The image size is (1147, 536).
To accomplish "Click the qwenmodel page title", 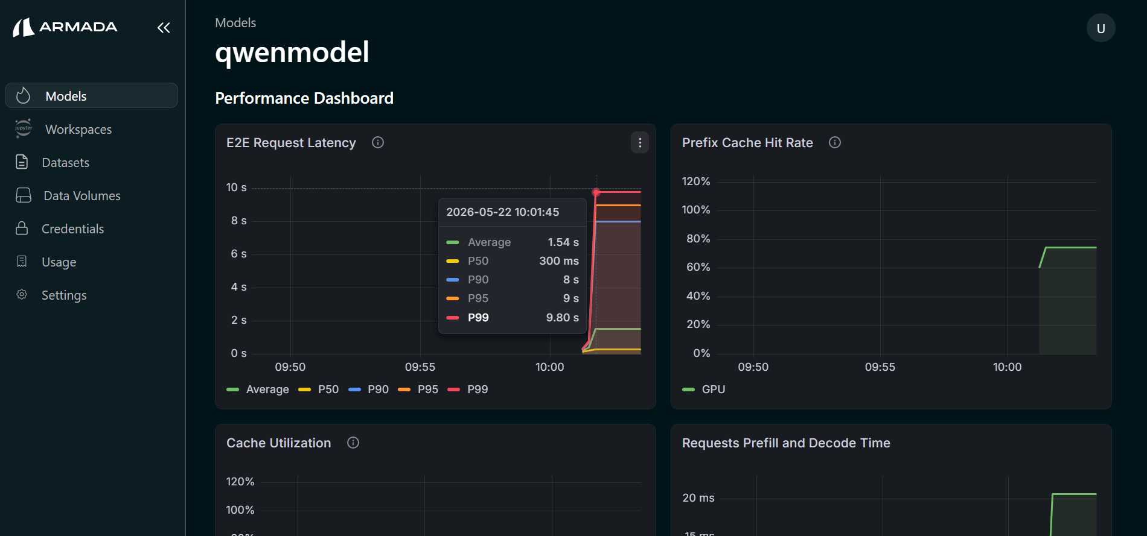I will click(x=292, y=52).
